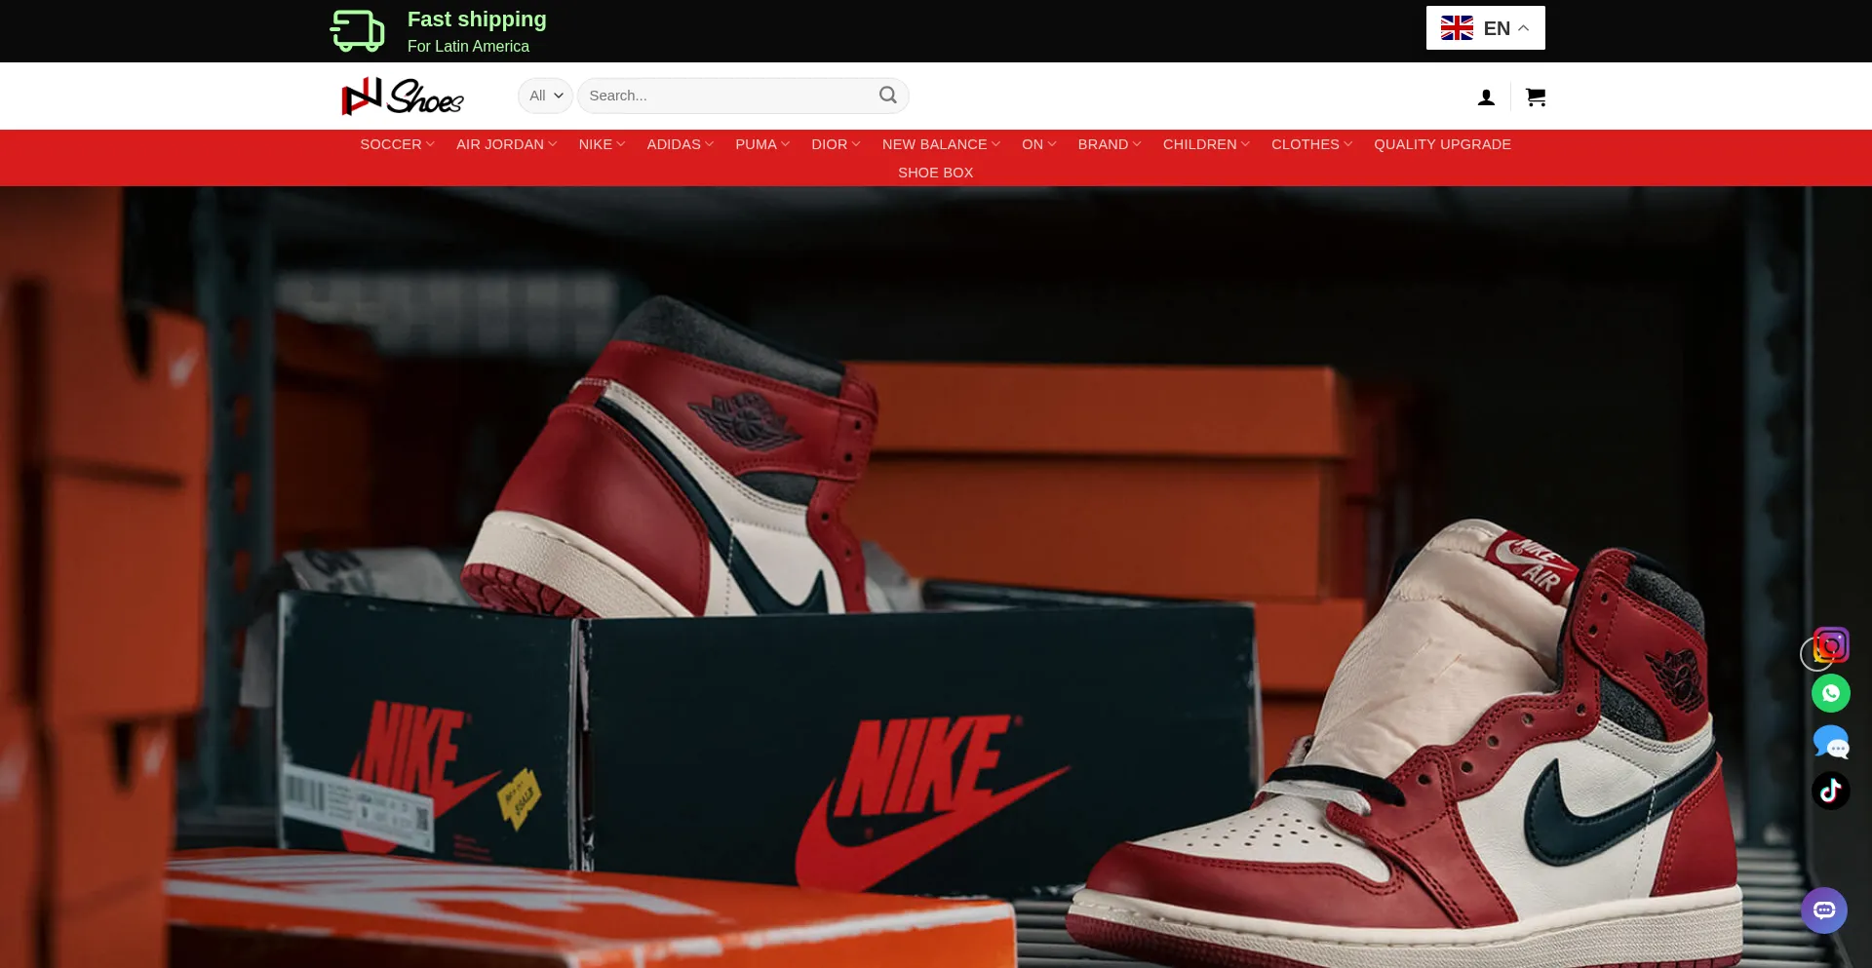Click the search magnifier icon
The width and height of the screenshot is (1872, 968).
887,95
